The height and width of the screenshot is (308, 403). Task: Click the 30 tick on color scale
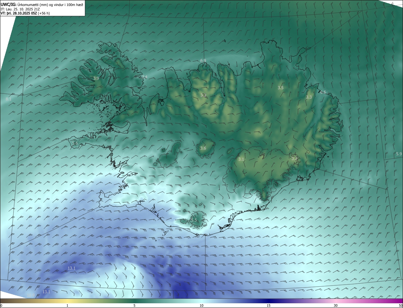coord(336,305)
